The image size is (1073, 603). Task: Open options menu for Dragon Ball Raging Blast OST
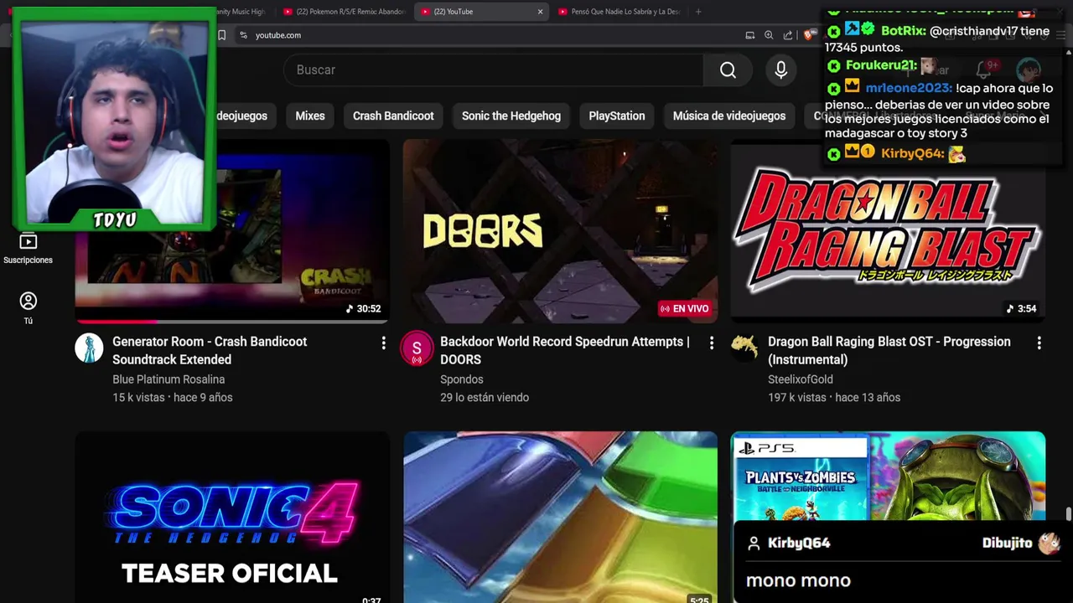(x=1039, y=343)
